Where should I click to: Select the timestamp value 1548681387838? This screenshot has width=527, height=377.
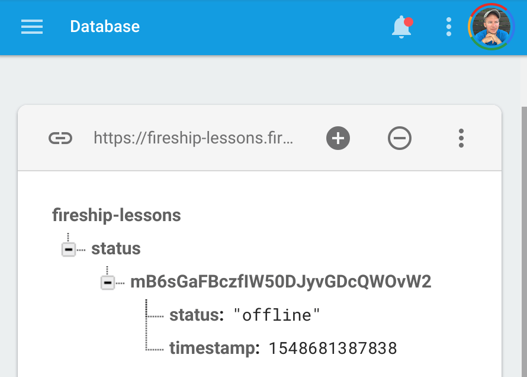pyautogui.click(x=332, y=349)
